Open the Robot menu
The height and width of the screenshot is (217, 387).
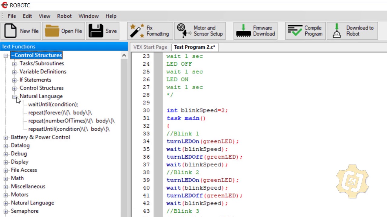(x=64, y=16)
